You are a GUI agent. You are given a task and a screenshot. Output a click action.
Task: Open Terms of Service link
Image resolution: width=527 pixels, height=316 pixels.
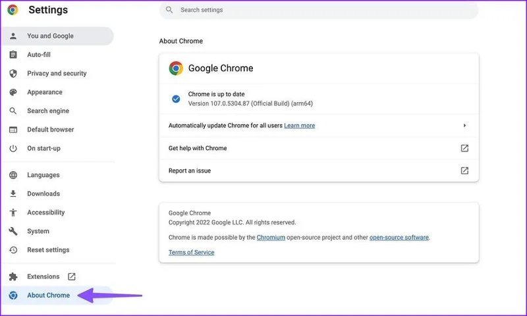pyautogui.click(x=191, y=253)
